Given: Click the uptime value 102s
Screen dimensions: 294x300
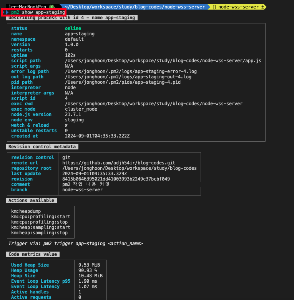Looking at the screenshot, I should click(70, 55).
